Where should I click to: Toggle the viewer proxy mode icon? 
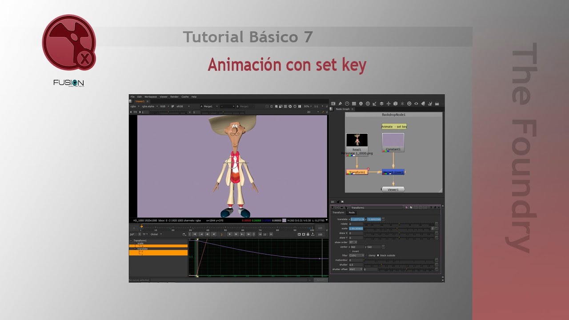pyautogui.click(x=280, y=106)
